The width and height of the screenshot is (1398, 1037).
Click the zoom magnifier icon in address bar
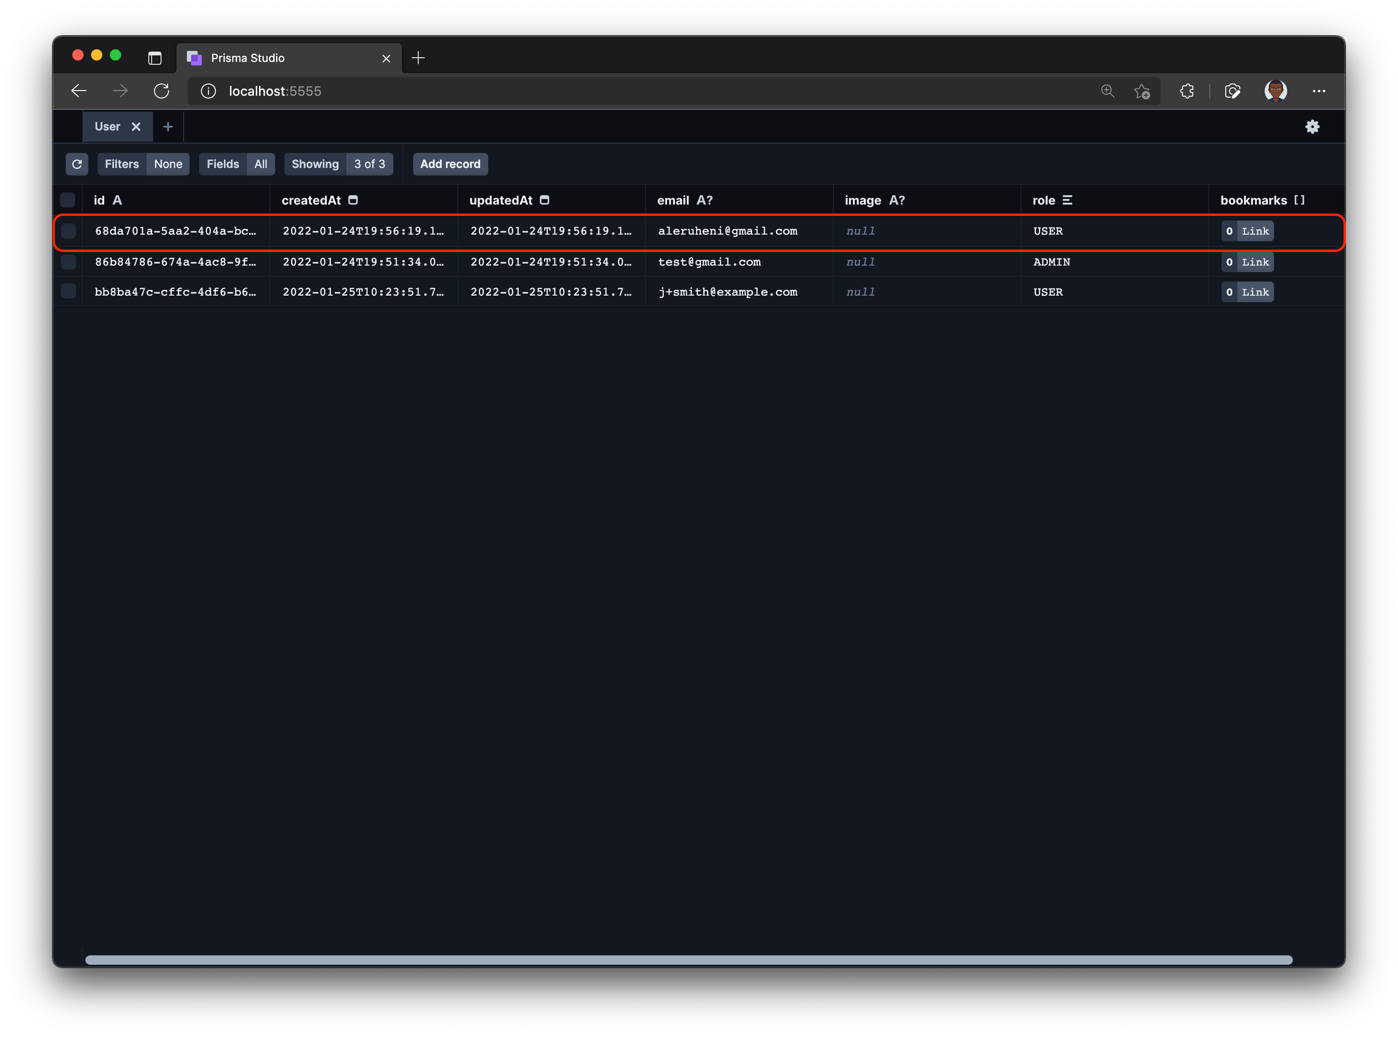point(1107,91)
